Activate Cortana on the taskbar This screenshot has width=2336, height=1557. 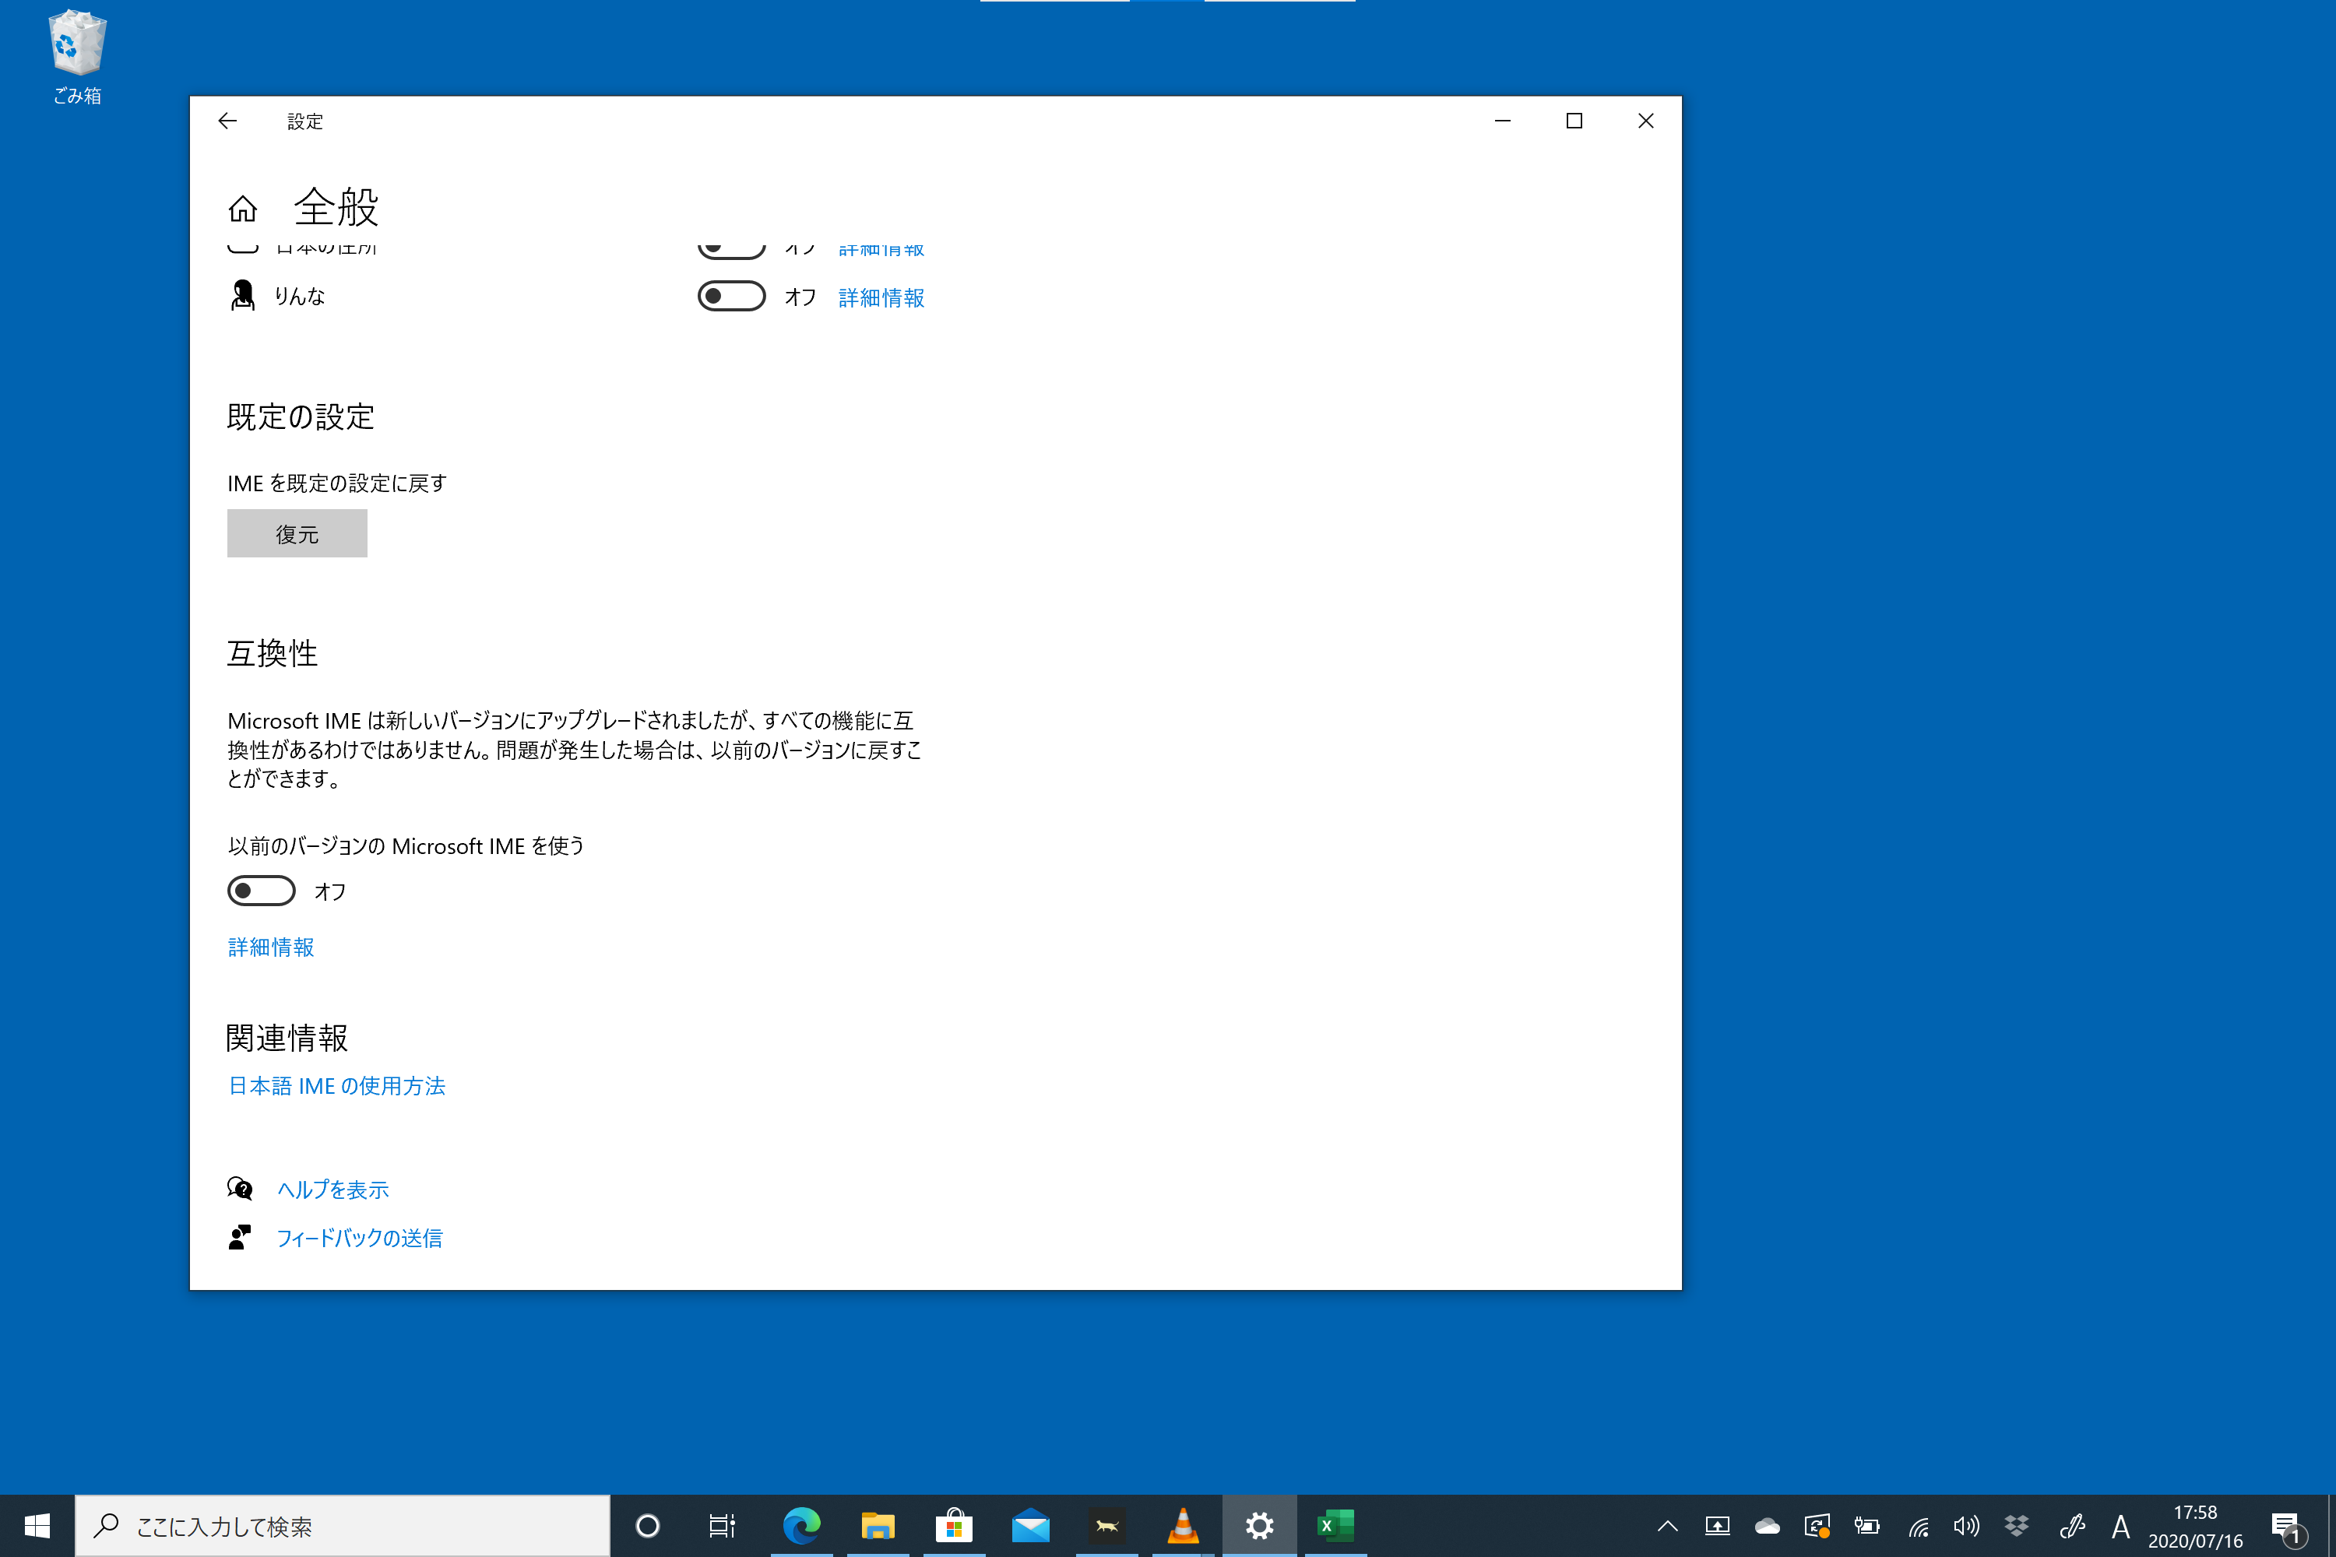pos(648,1526)
